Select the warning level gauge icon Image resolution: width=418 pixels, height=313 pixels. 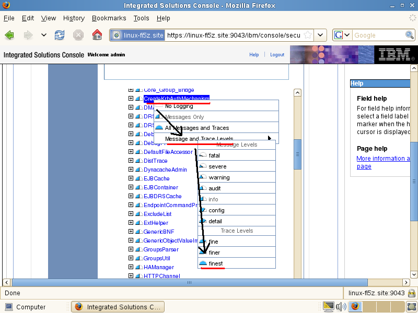[203, 177]
